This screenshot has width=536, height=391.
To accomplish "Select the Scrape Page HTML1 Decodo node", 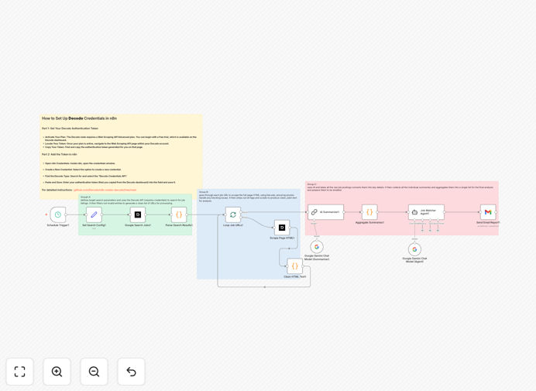I will (x=282, y=228).
